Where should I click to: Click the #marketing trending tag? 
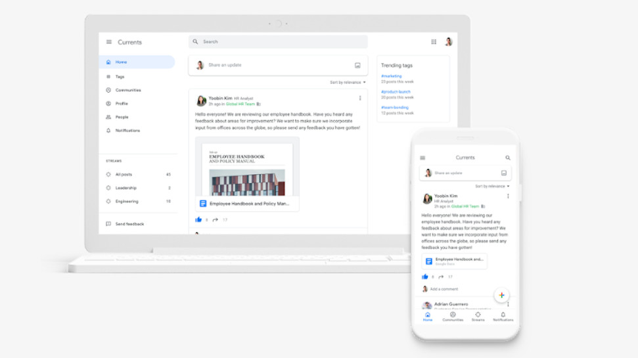(392, 76)
